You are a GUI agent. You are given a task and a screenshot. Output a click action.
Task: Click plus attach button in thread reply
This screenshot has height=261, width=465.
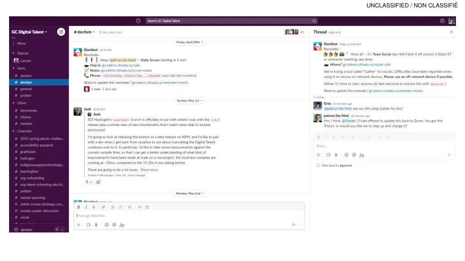(318, 155)
